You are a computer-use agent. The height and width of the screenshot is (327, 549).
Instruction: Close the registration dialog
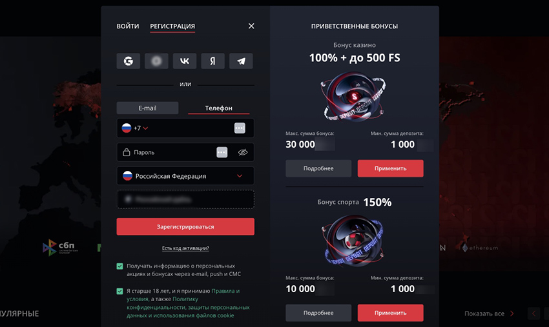point(251,26)
